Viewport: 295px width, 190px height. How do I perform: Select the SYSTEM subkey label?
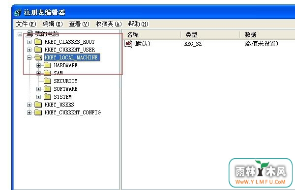tap(62, 97)
